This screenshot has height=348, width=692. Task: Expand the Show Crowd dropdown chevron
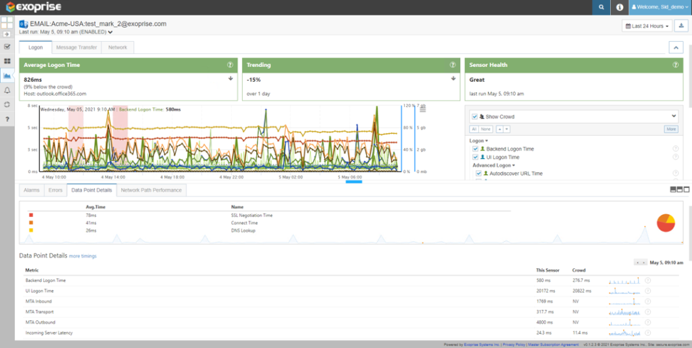point(674,116)
